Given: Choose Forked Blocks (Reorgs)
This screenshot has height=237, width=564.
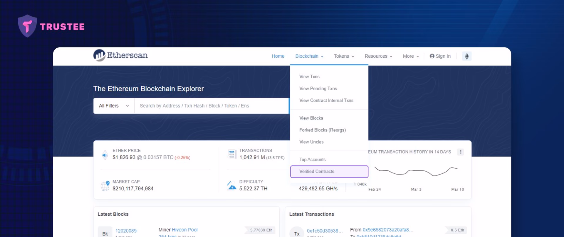Looking at the screenshot, I should click(x=323, y=130).
